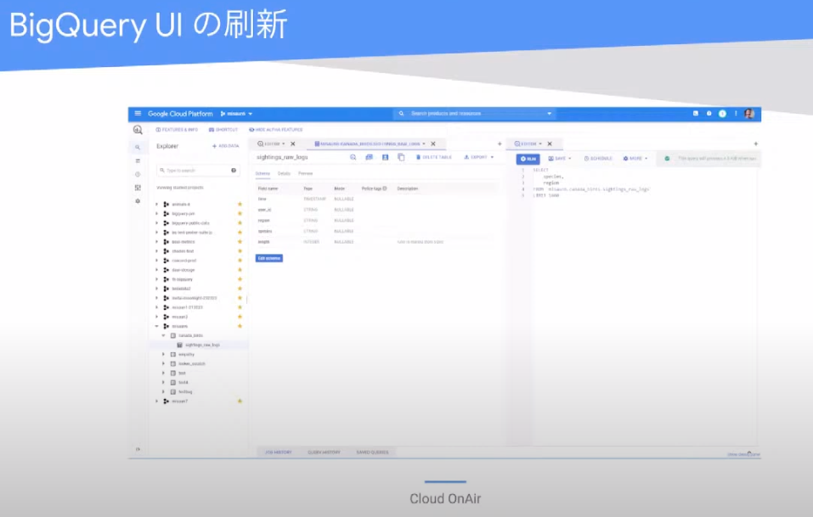Screen dimensions: 813x517
Task: Open Cloud Shell from the header
Action: coord(695,114)
